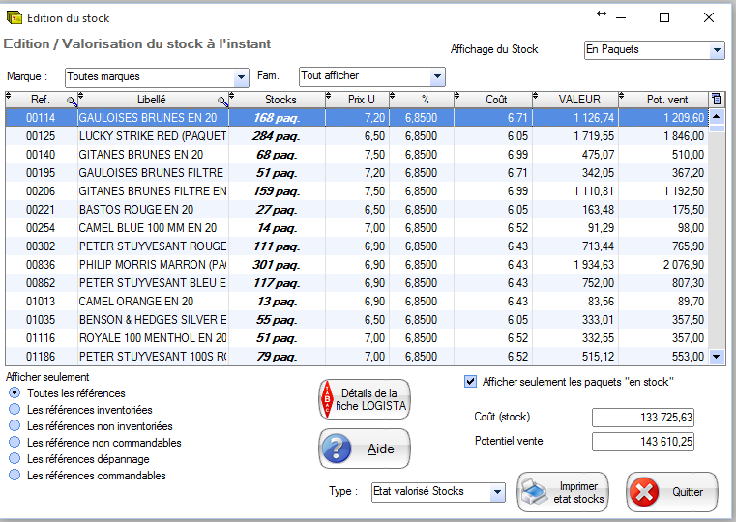Click the printer icon for stock report

point(535,492)
